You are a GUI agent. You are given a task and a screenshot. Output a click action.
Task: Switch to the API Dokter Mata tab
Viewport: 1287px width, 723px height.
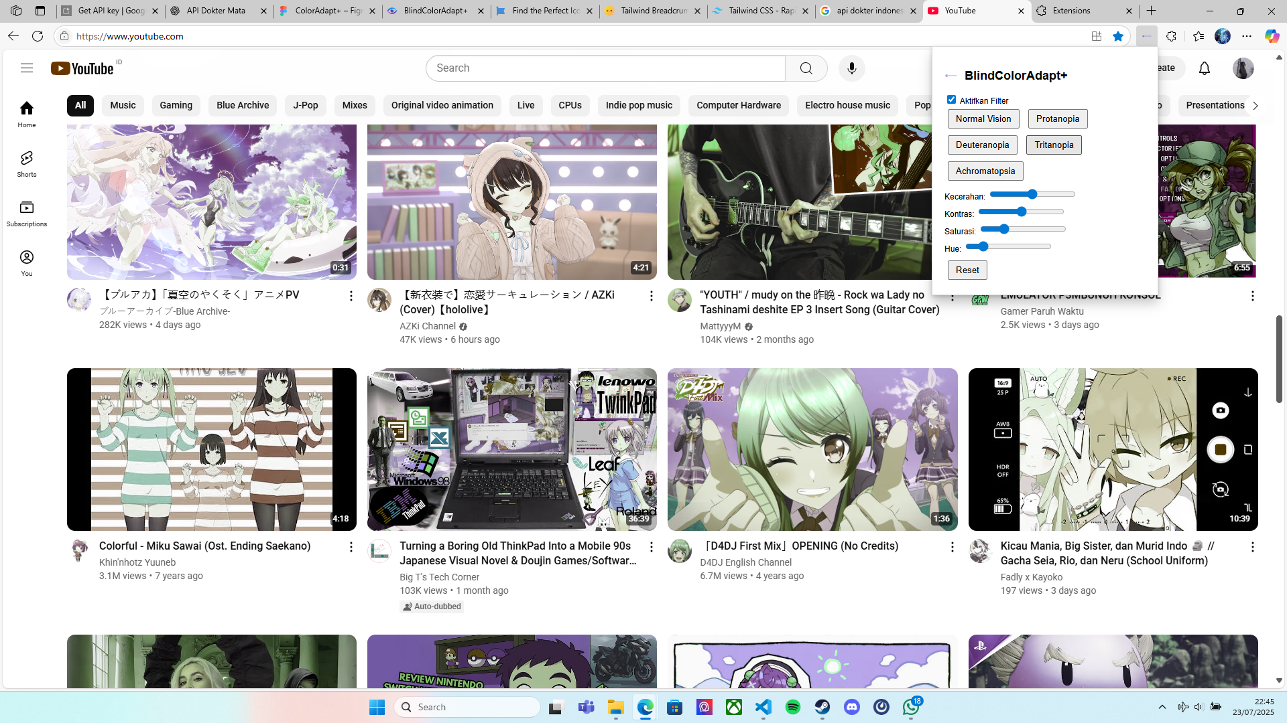tap(219, 11)
